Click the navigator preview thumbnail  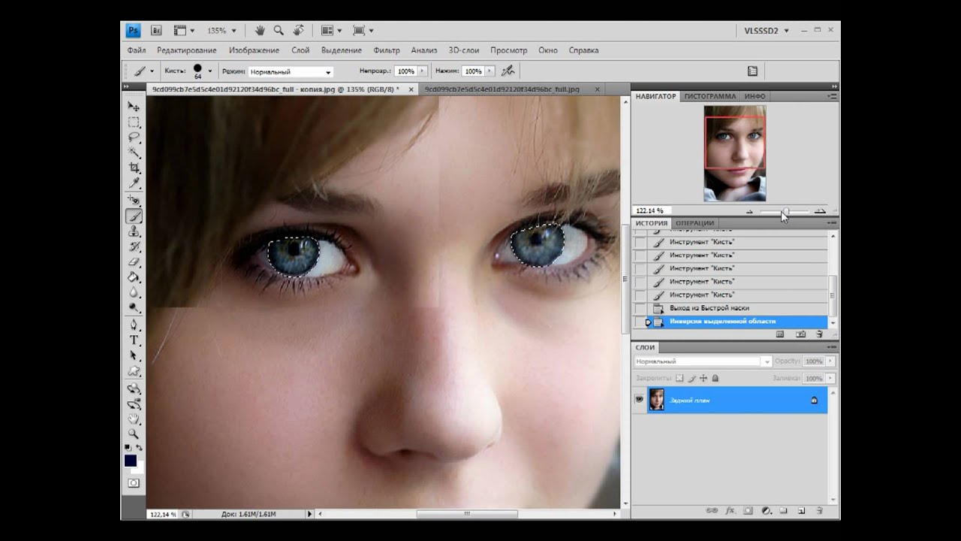point(734,153)
